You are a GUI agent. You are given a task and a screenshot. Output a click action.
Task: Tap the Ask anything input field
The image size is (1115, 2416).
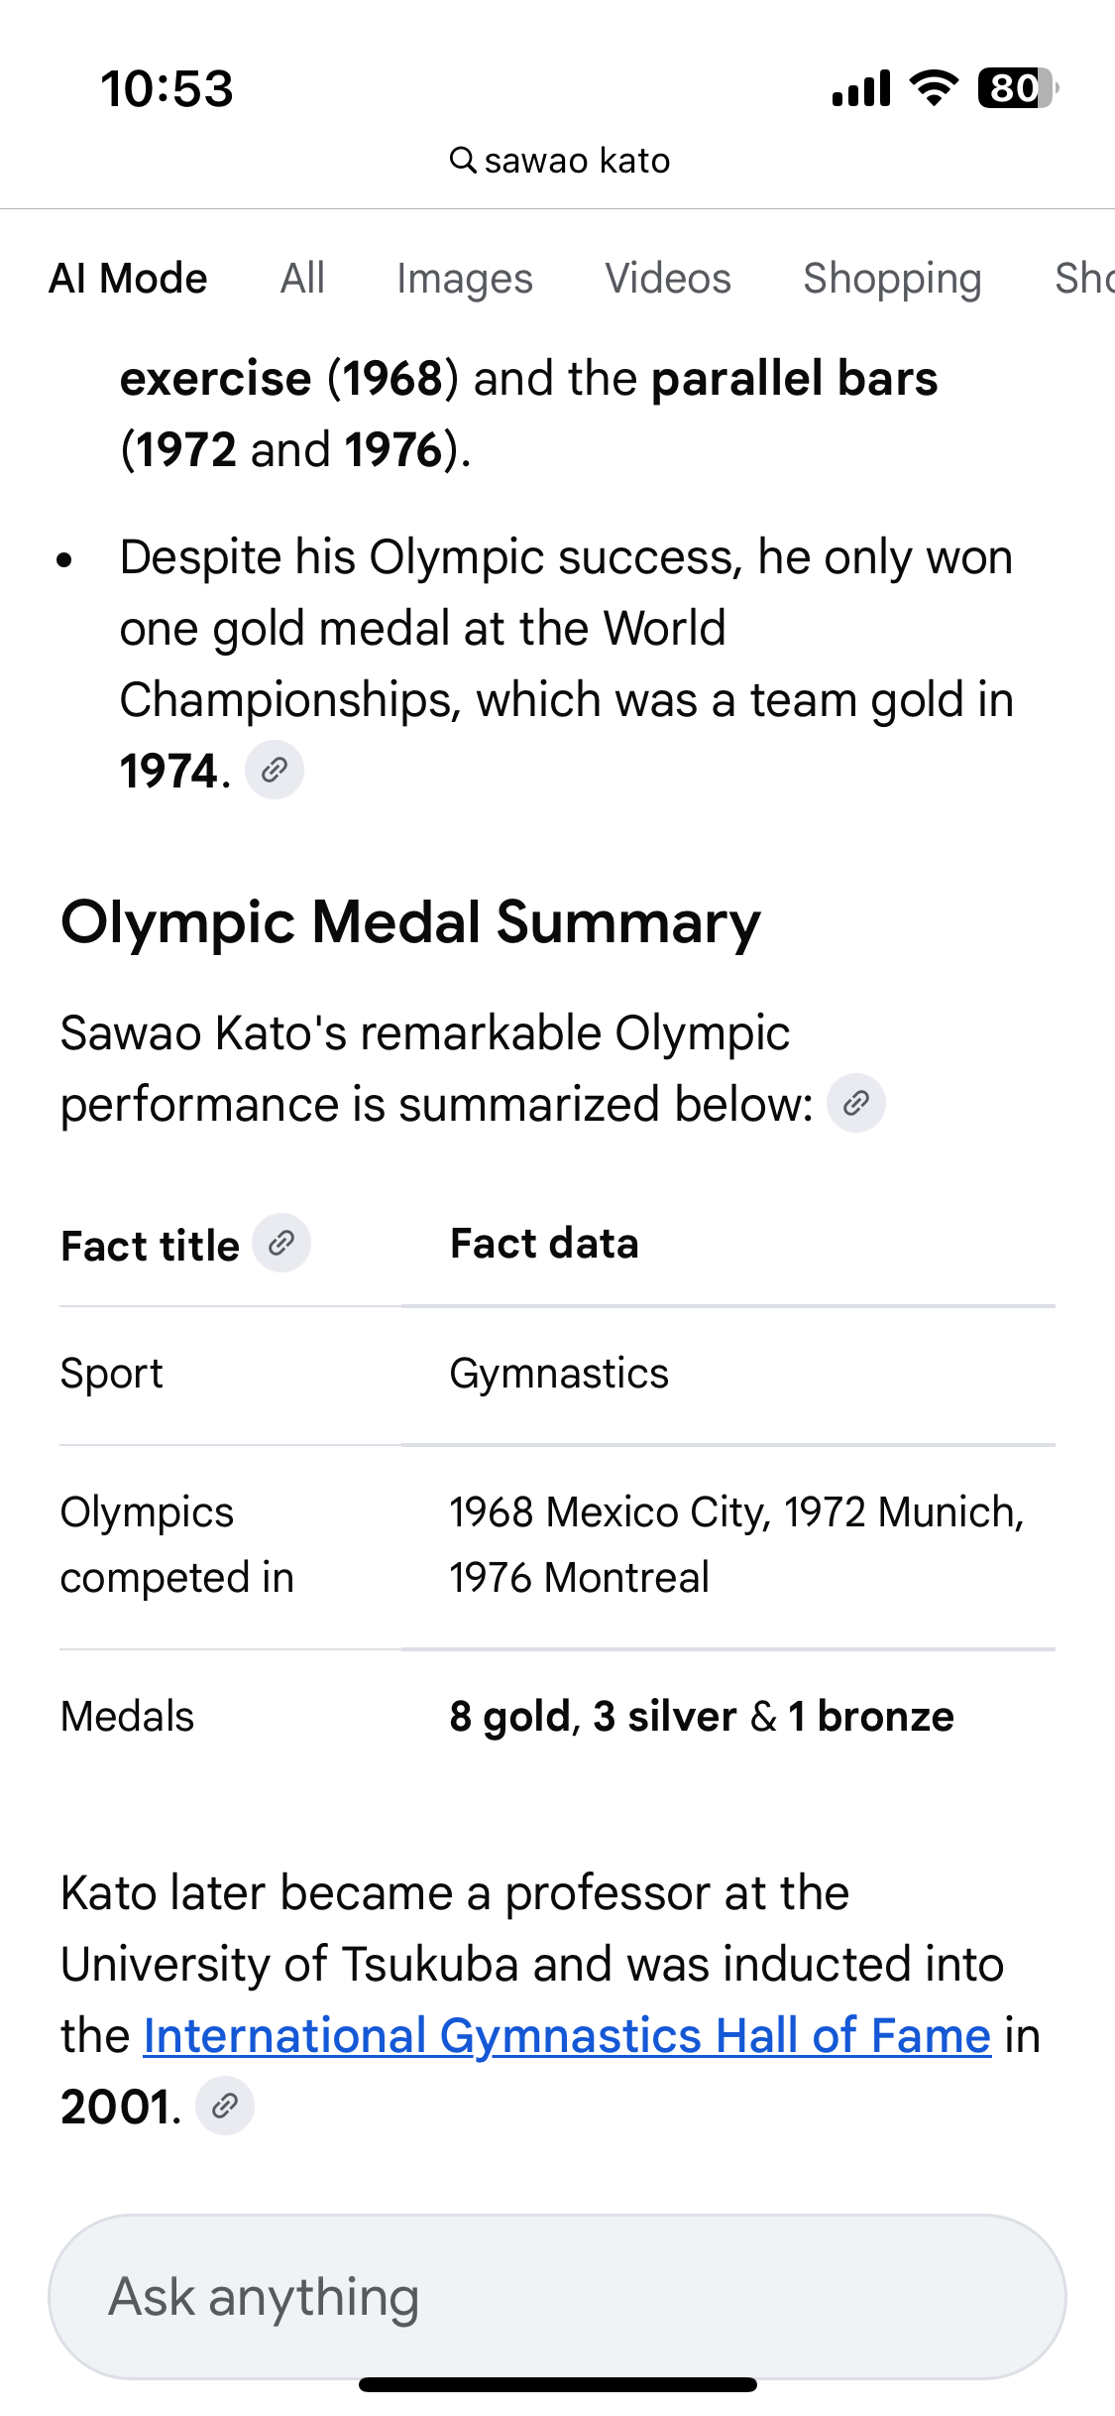coord(557,2296)
